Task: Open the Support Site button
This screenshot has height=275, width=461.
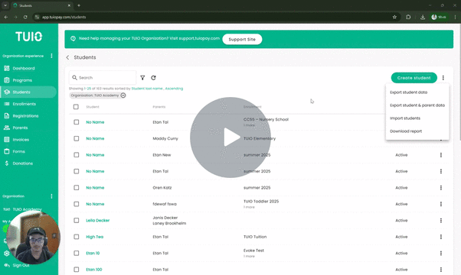Action: [242, 39]
